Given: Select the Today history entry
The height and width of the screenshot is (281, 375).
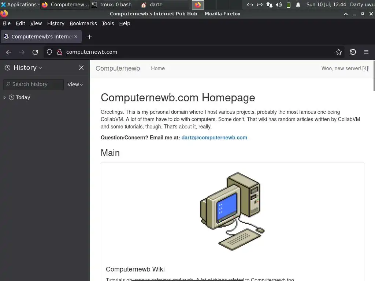Looking at the screenshot, I should (x=23, y=97).
